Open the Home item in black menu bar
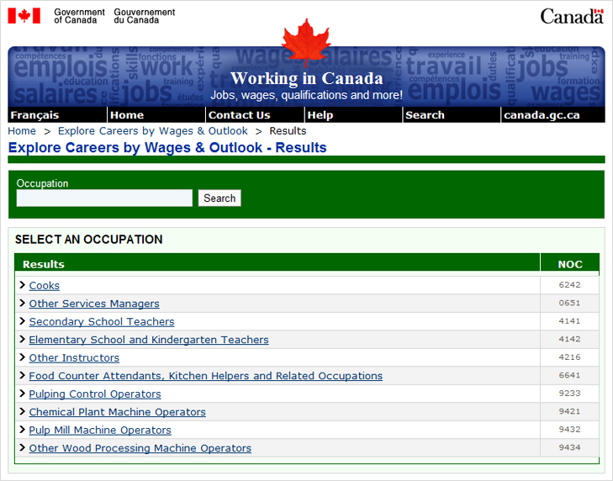613x481 pixels. click(156, 115)
